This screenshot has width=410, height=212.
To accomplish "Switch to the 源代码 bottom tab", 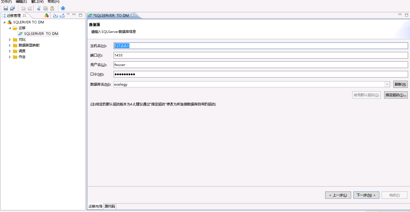I will (110, 206).
